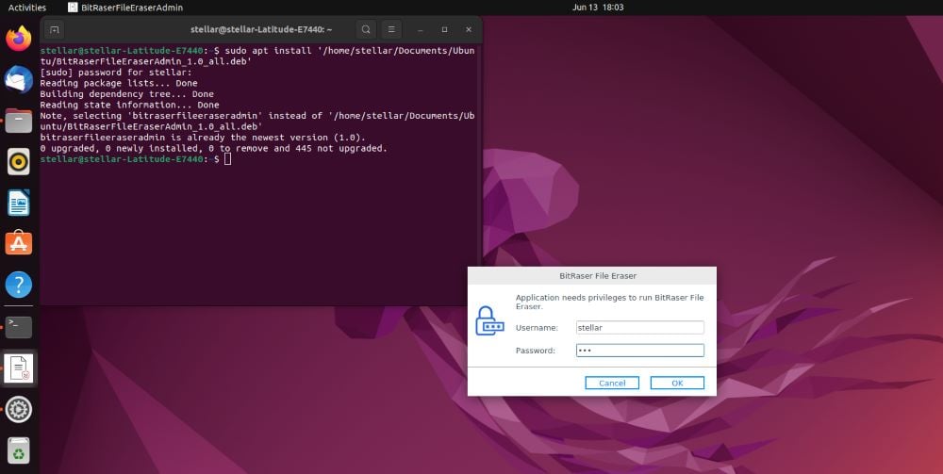
Task: Minimize the terminal window
Action: tap(421, 29)
